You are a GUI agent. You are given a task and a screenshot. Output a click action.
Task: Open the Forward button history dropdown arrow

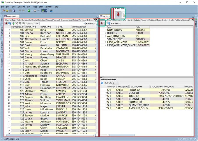coord(38,11)
